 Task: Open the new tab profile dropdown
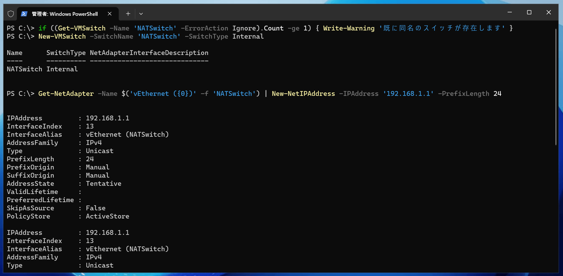(141, 14)
